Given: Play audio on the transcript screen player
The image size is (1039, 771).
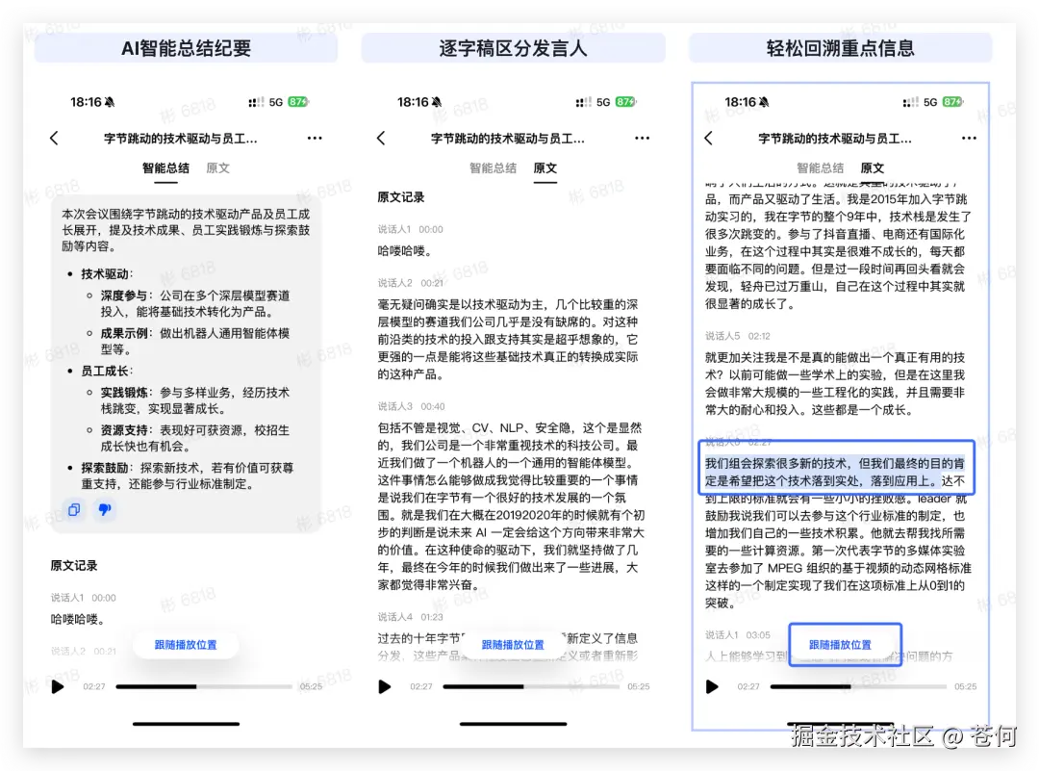Looking at the screenshot, I should coord(385,686).
